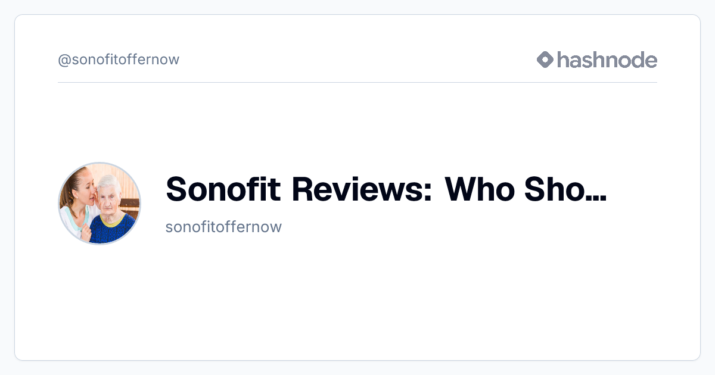Screen dimensions: 715x375
Task: Click the letter "h" starting hashnode wordmark
Action: pyautogui.click(x=564, y=60)
